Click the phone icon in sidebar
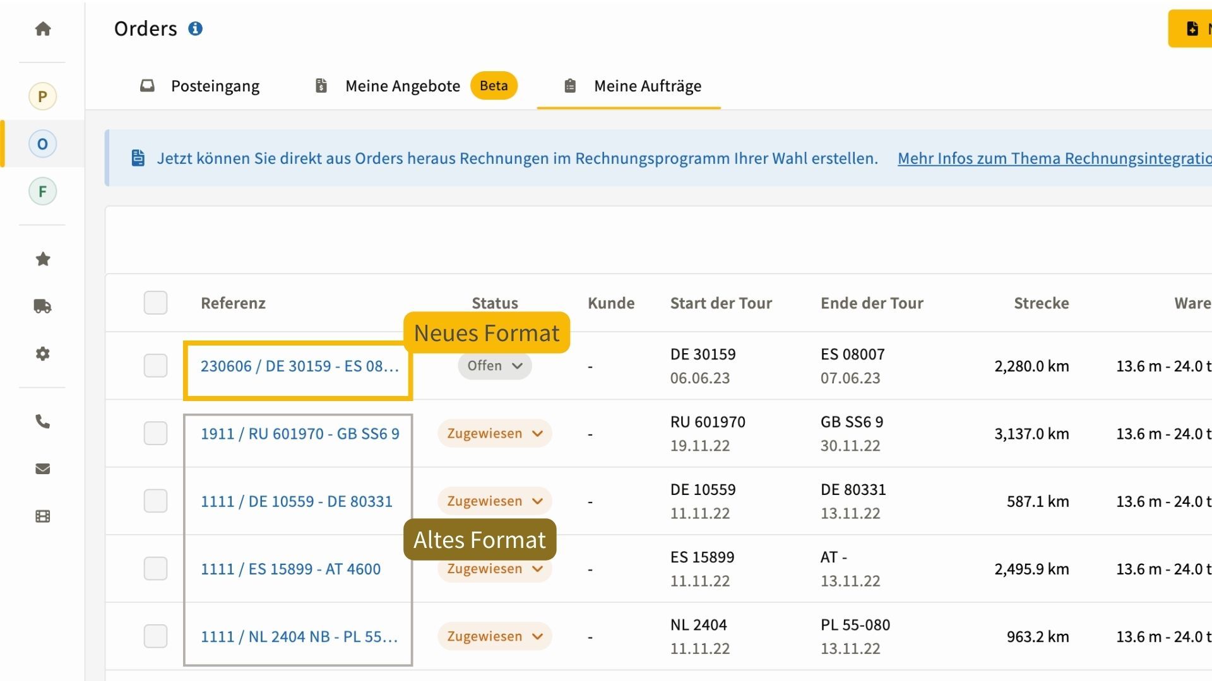Viewport: 1212px width, 681px height. pyautogui.click(x=42, y=421)
